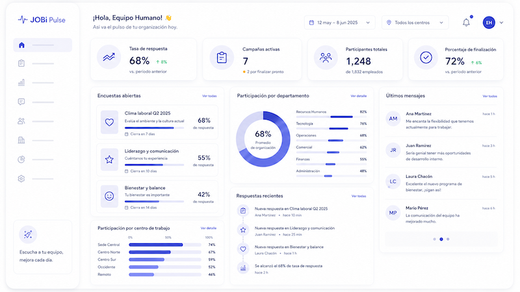
Task: Click star icon beside Liderazgo recent response
Action: coord(243,230)
